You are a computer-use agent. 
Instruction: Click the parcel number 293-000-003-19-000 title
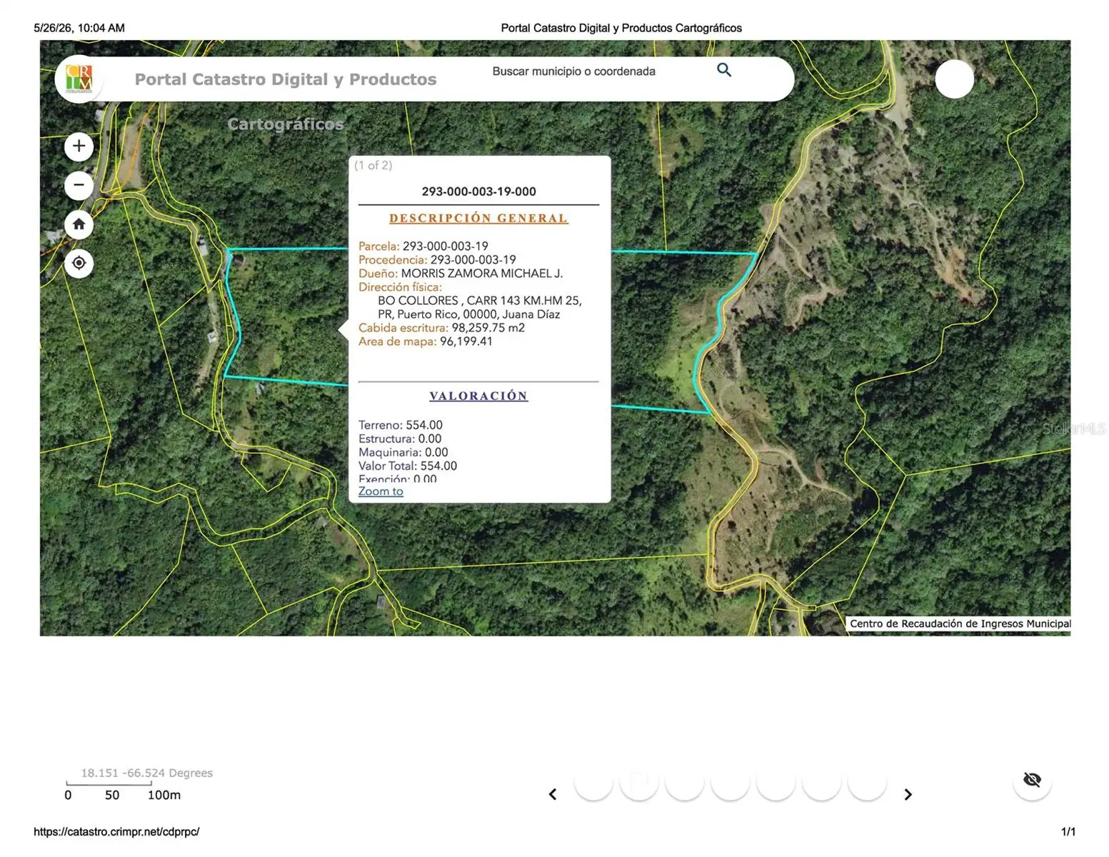478,191
